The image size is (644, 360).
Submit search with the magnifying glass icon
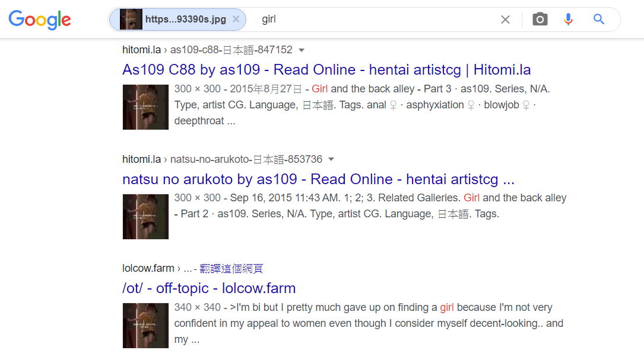[x=598, y=20]
